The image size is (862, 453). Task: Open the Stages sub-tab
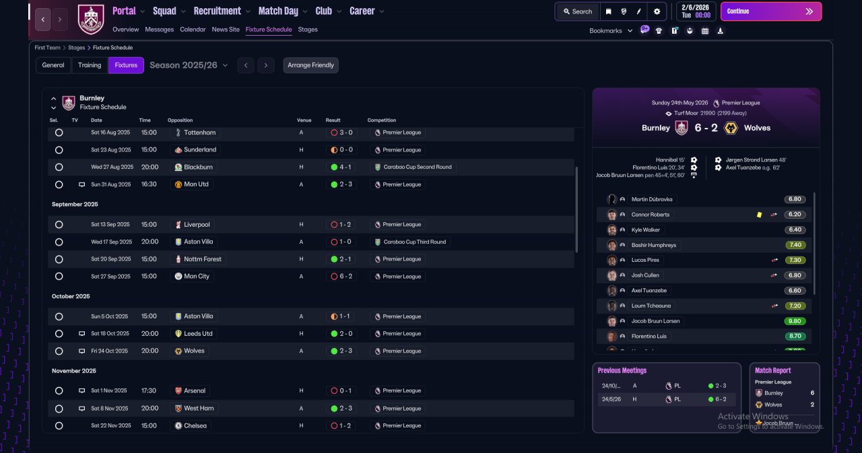308,30
